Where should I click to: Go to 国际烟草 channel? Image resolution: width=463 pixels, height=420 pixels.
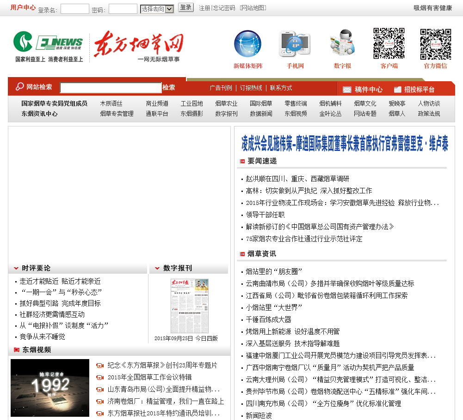coord(261,103)
